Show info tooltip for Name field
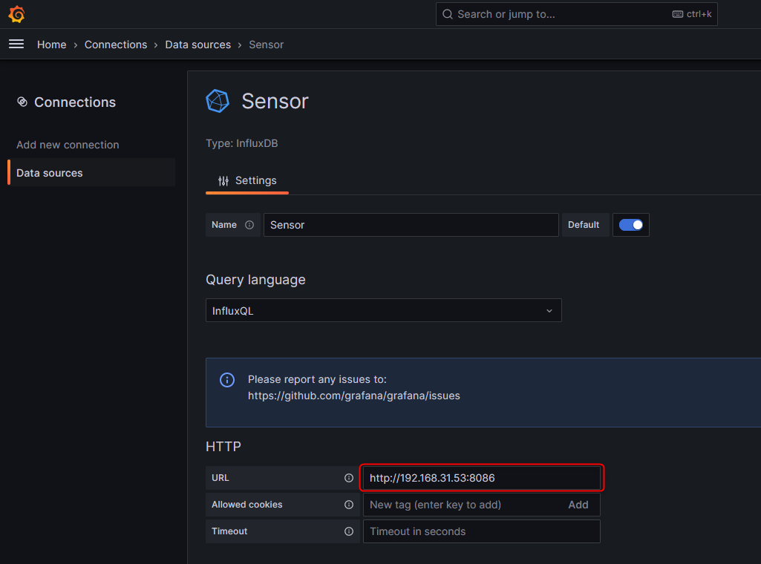Image resolution: width=761 pixels, height=564 pixels. pyautogui.click(x=249, y=225)
